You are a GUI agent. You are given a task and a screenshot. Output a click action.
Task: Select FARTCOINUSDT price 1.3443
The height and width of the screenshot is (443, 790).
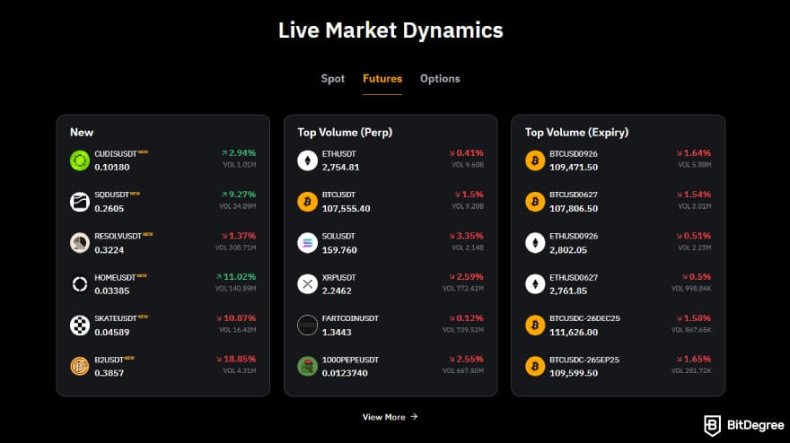(x=337, y=332)
